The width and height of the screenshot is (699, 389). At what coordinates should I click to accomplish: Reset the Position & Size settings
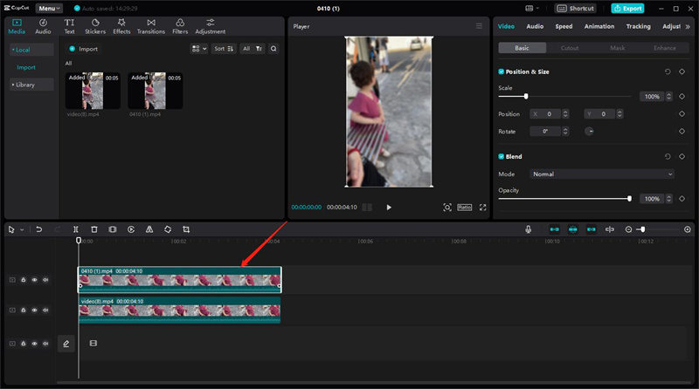click(668, 72)
